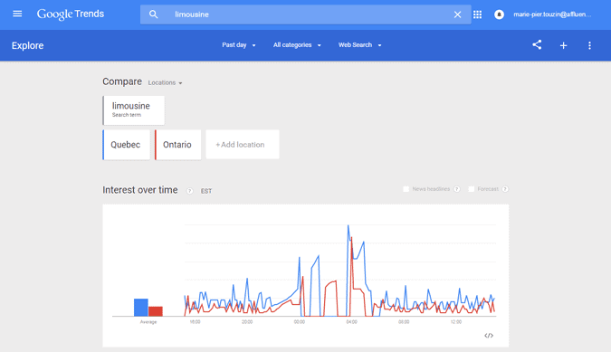
Task: Add a comparison with plus icon
Action: 563,45
